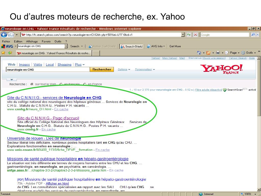This screenshot has width=261, height=196.
Task: Click the AVG toolbar search input
Action: pos(41,46)
